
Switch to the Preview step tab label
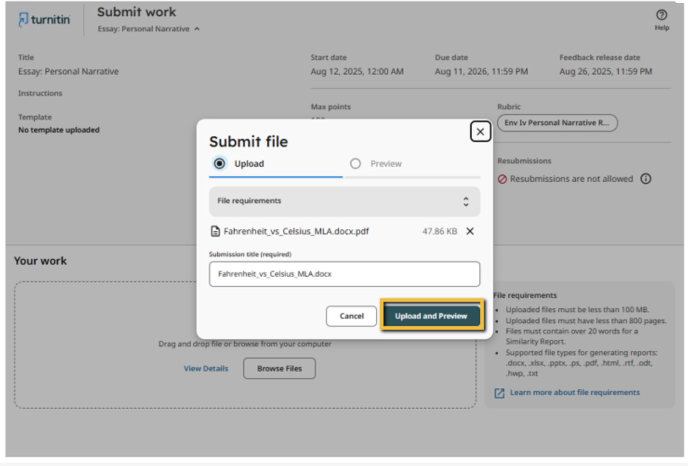coord(386,164)
